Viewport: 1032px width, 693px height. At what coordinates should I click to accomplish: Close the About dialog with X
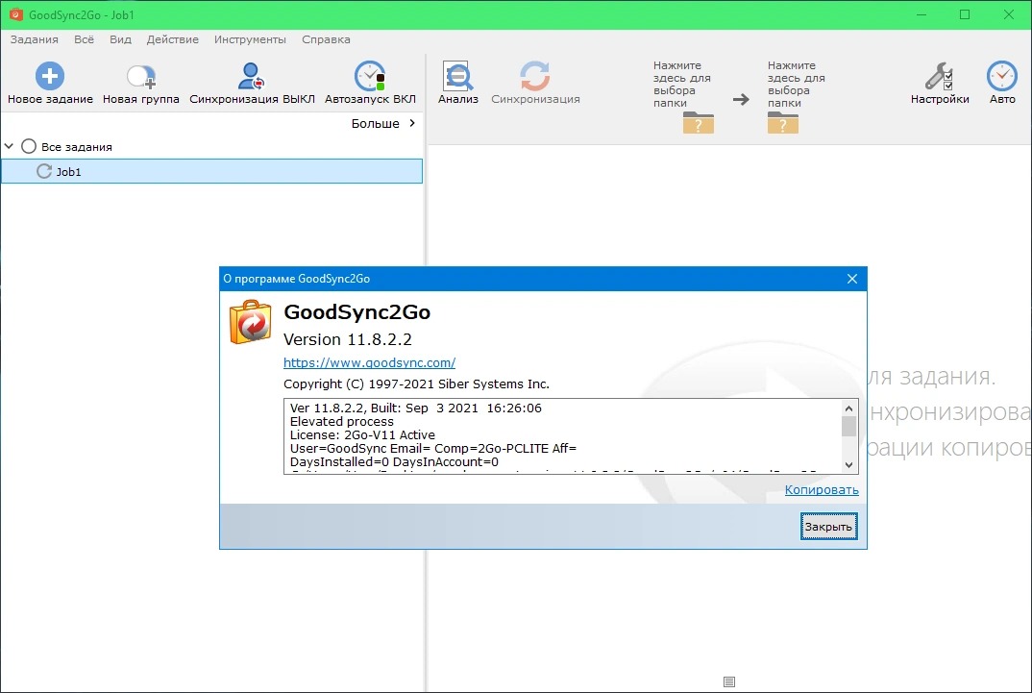[851, 279]
